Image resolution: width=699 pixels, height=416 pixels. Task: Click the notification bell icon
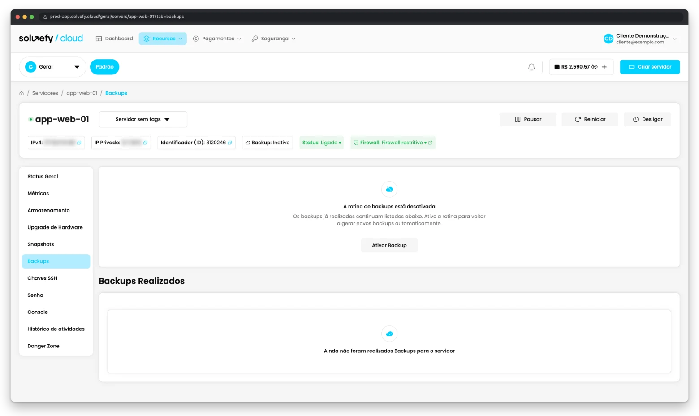pos(531,67)
